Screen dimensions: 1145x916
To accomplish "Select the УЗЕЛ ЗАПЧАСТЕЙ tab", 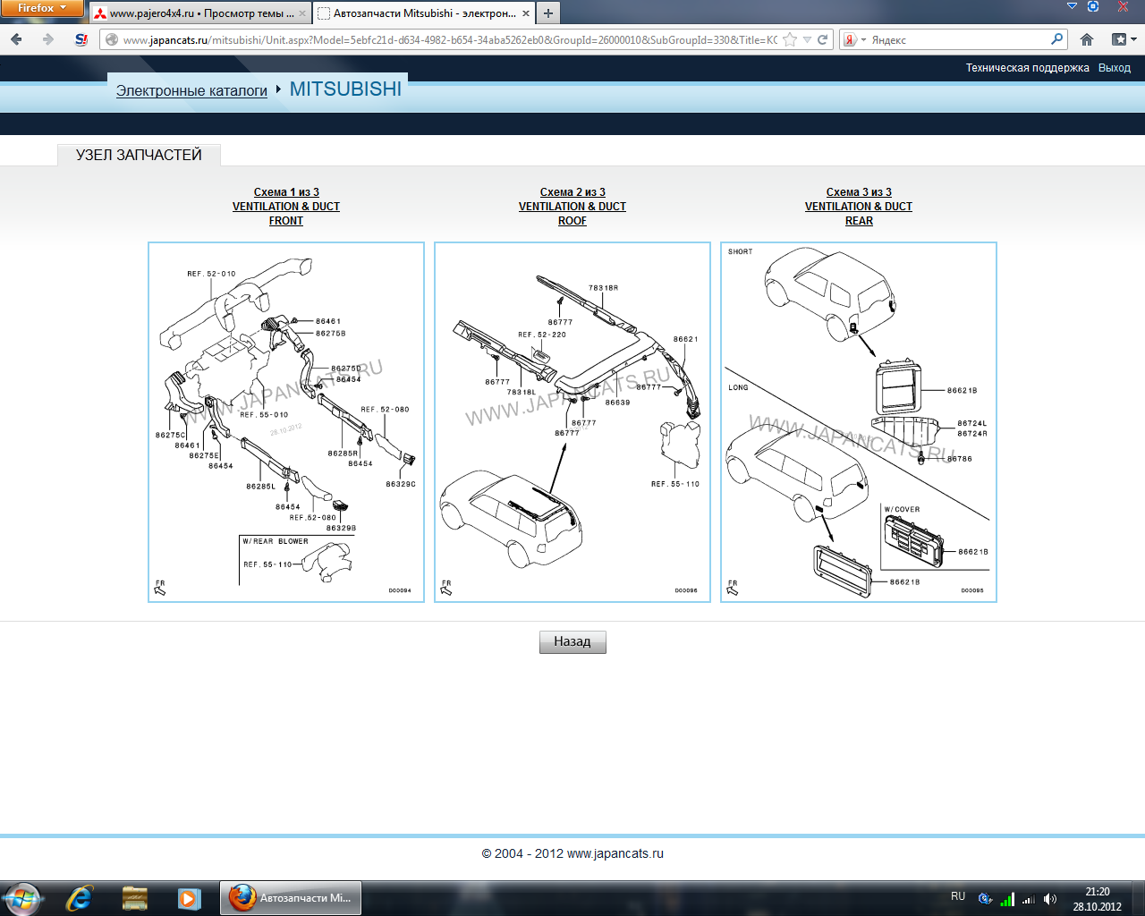I will [139, 155].
